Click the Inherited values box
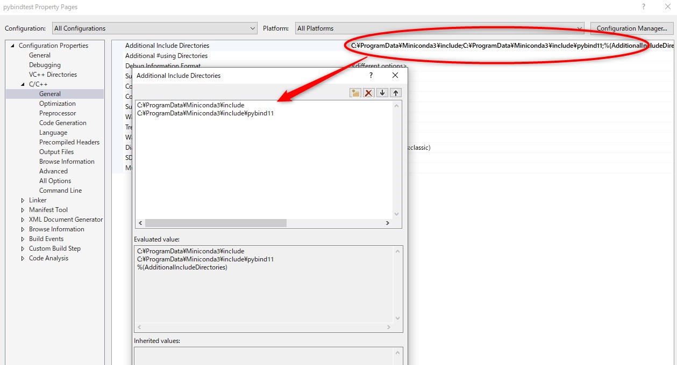 click(268, 356)
